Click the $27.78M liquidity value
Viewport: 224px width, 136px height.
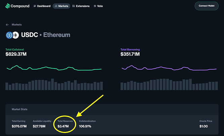(x=39, y=126)
